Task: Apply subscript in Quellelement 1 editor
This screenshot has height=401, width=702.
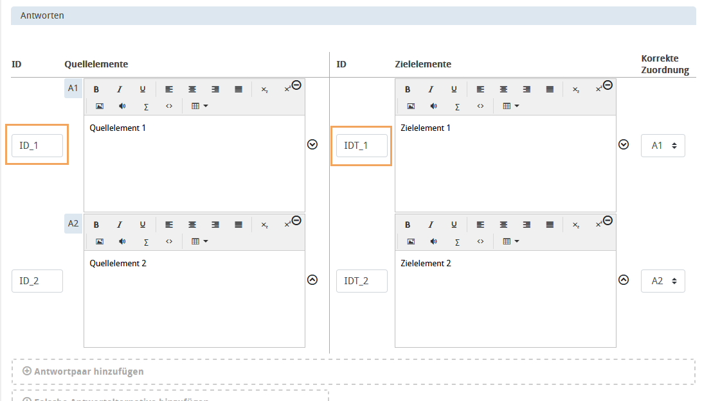Action: (x=264, y=90)
